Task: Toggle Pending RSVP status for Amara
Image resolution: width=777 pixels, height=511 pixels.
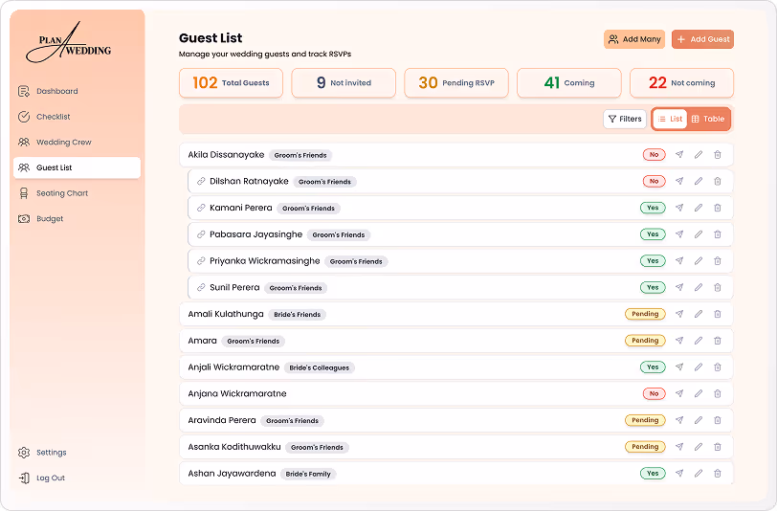Action: (644, 341)
